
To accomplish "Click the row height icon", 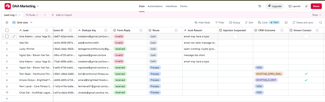I will point(286,23).
